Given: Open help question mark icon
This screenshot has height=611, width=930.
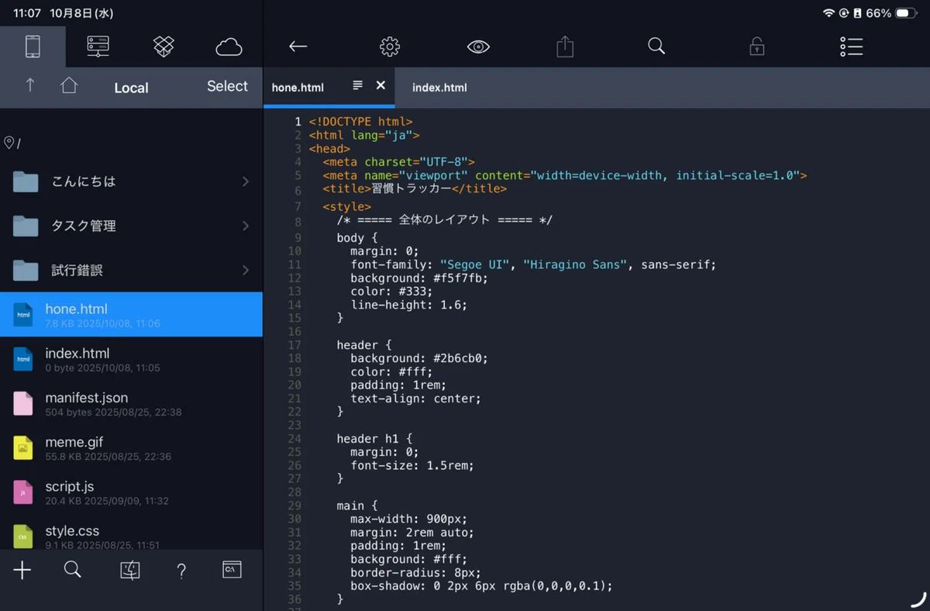Looking at the screenshot, I should coord(181,571).
